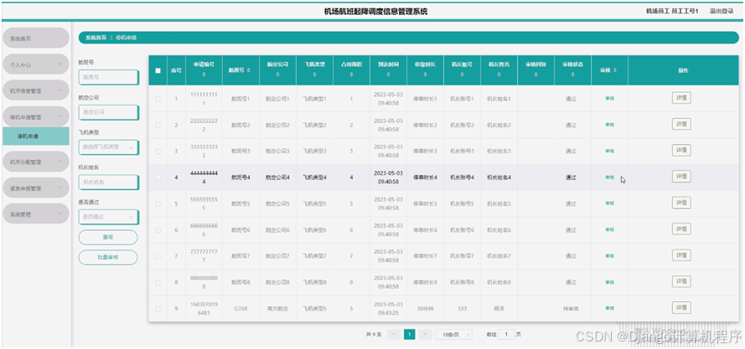
Task: Focus the 机长姓名 search field
Action: tap(108, 182)
